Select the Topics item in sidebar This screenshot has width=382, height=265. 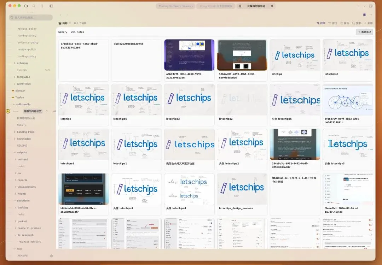19,97
